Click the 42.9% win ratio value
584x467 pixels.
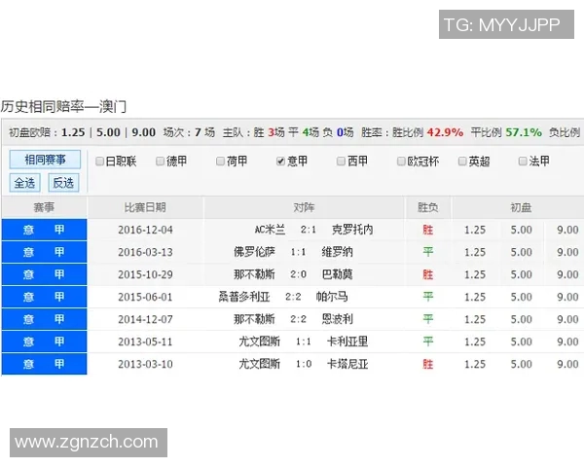445,132
